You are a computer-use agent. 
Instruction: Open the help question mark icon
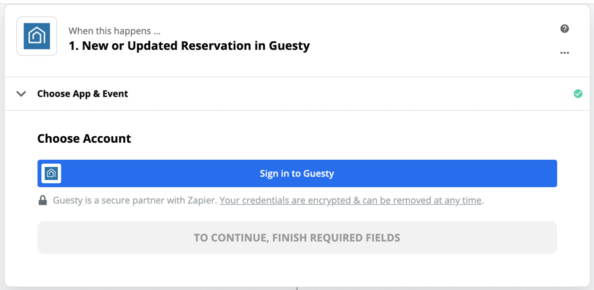(x=564, y=29)
